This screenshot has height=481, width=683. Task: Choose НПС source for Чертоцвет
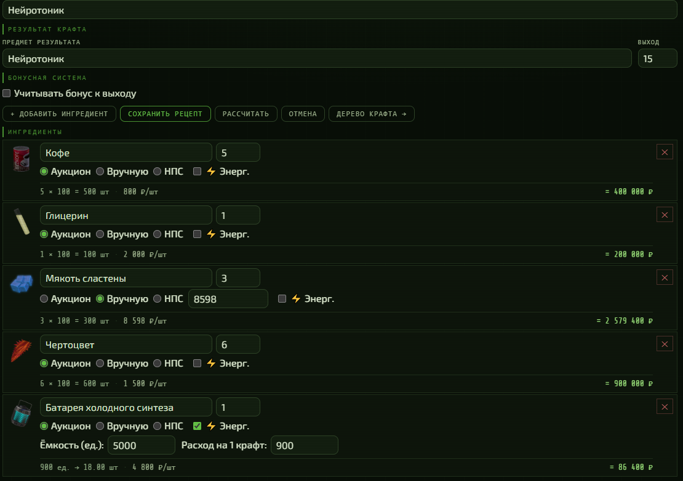[158, 363]
